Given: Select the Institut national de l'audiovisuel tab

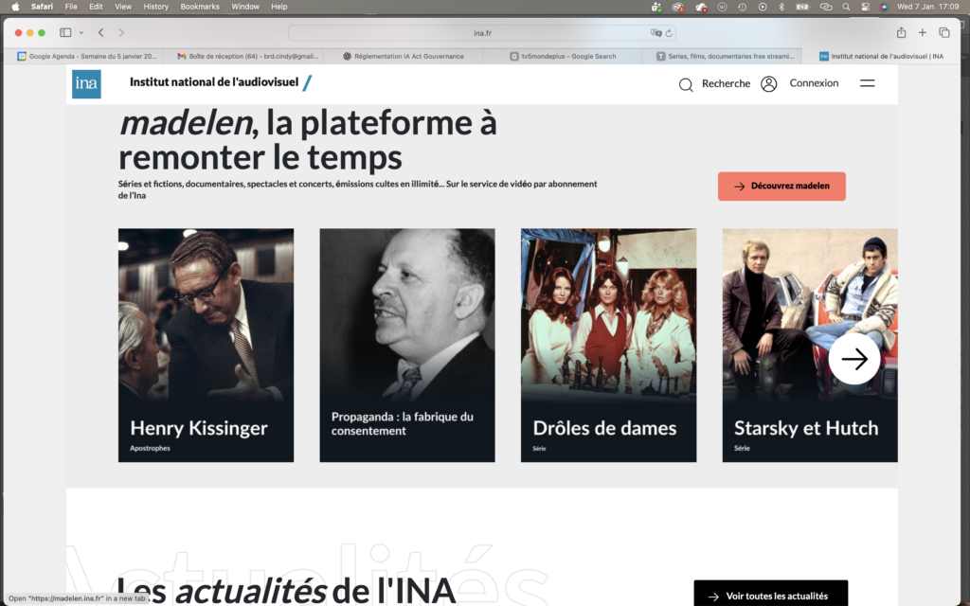Looking at the screenshot, I should (882, 56).
